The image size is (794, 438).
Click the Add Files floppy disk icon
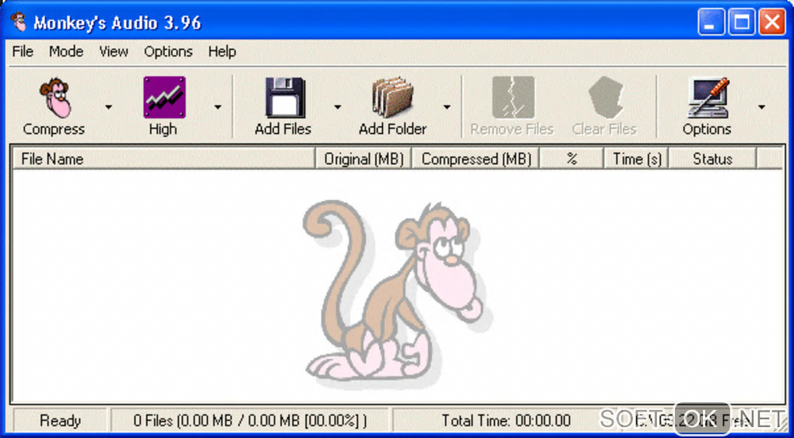click(x=286, y=97)
